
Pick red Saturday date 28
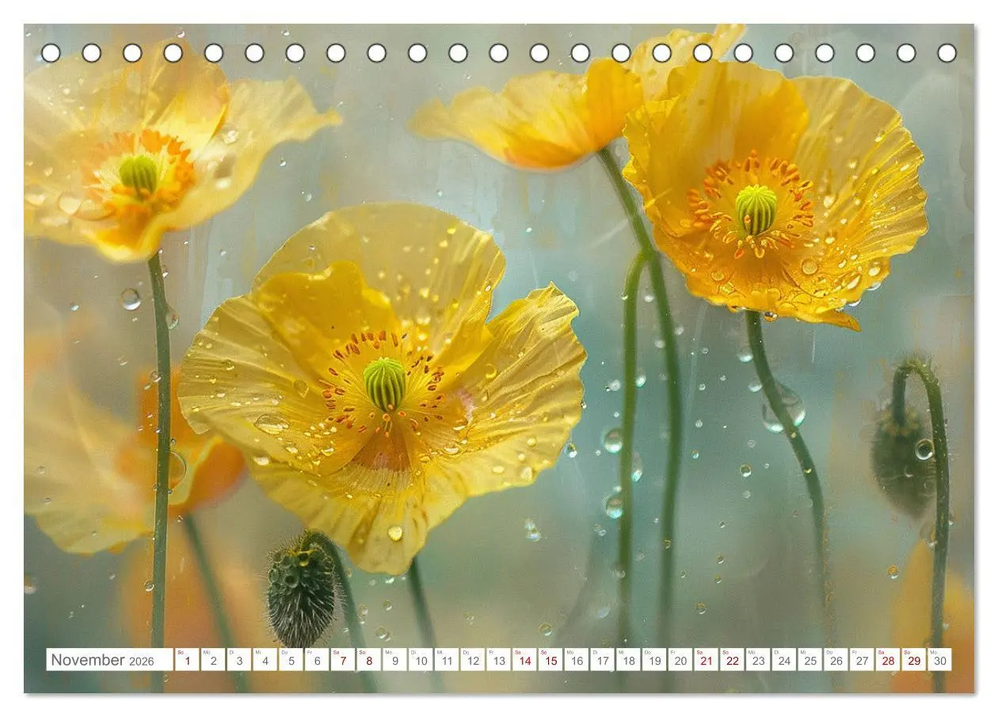887,659
